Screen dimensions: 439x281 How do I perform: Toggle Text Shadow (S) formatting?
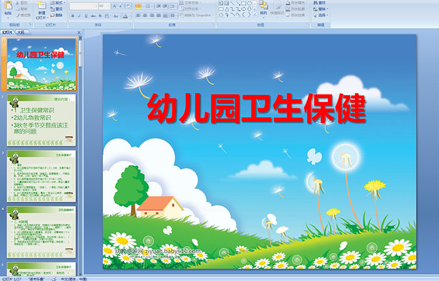100,16
